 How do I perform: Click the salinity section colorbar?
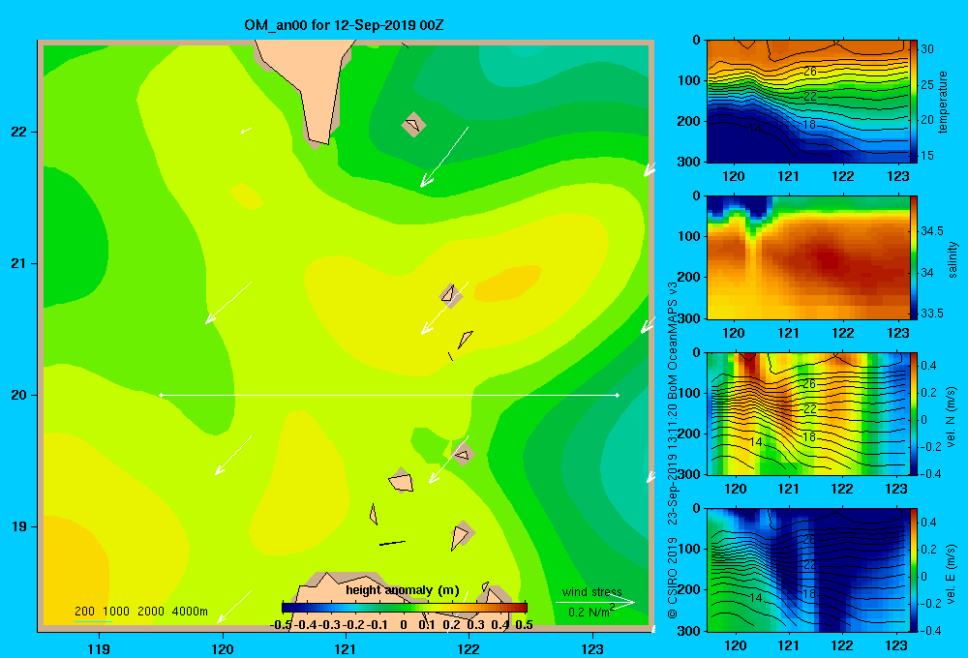point(914,257)
